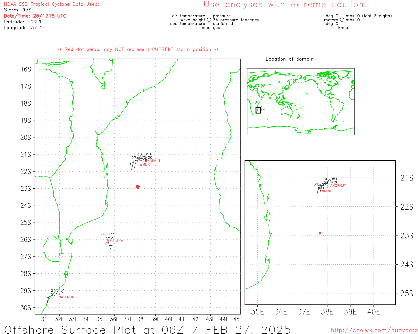Screen dimensions: 418x334
Task: Click the '45E' longitude label
Action: (x=238, y=319)
